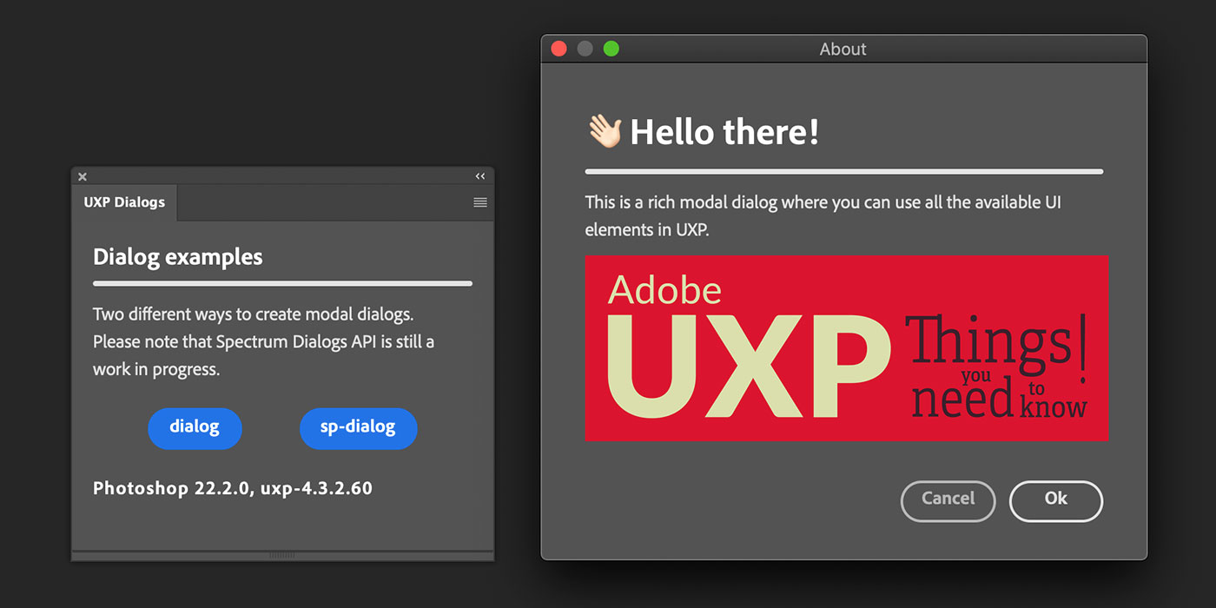Click the green zoom button of the About window
The height and width of the screenshot is (608, 1216).
pyautogui.click(x=611, y=49)
